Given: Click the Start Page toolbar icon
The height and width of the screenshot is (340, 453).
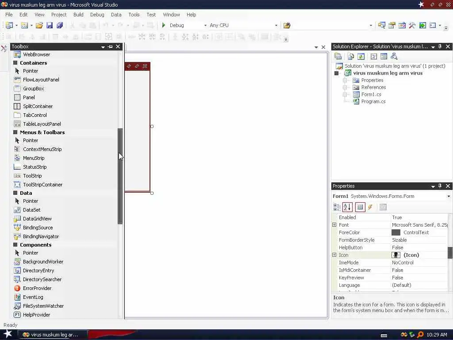Looking at the screenshot, I should tap(422, 25).
